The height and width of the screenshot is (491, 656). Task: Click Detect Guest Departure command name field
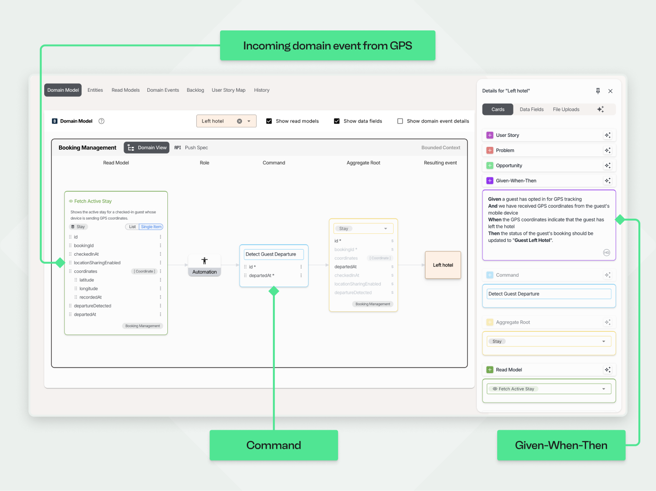[x=274, y=254]
